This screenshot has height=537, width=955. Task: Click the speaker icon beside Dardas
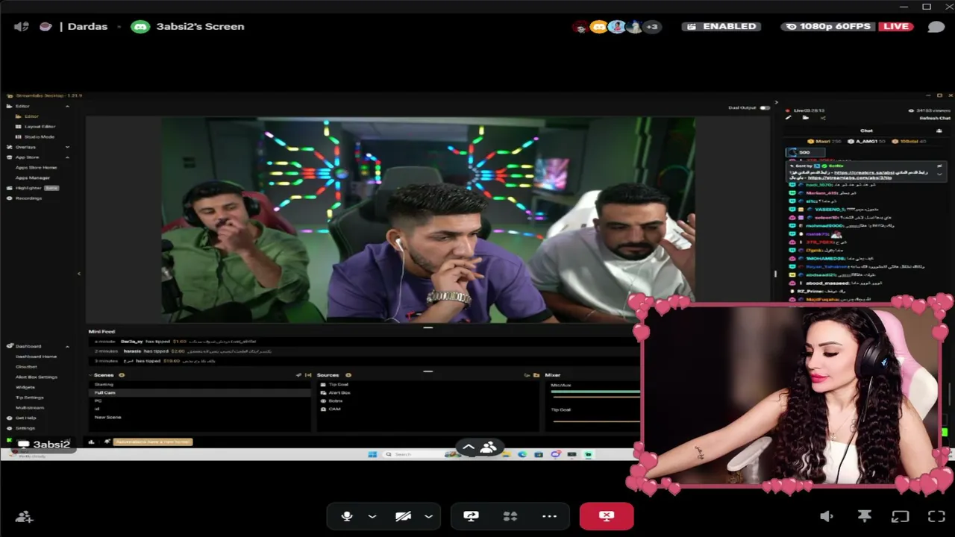pos(22,26)
